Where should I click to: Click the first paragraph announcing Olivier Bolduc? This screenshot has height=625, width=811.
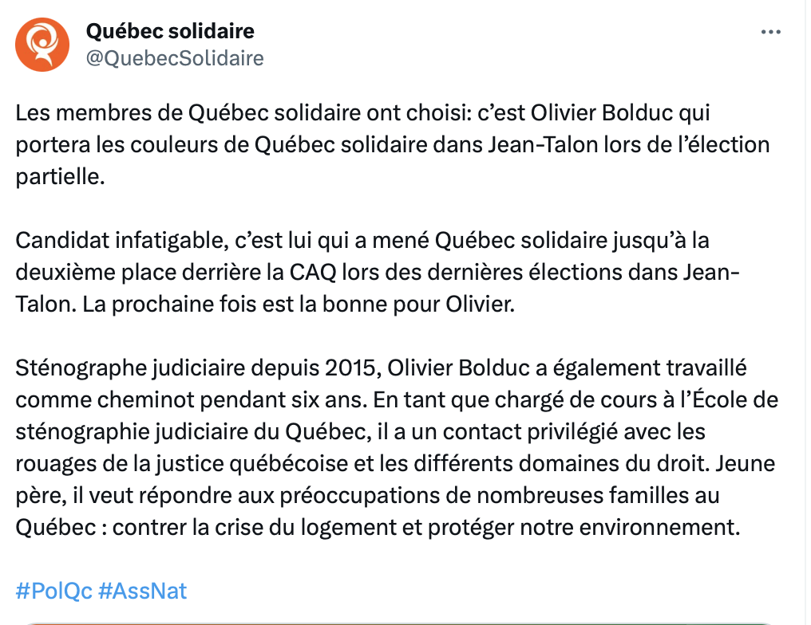[393, 144]
